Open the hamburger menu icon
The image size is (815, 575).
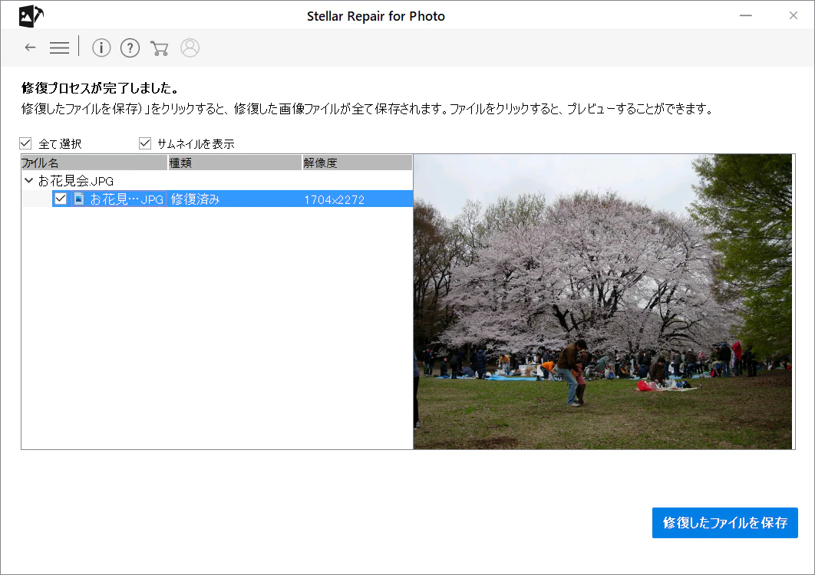[x=59, y=48]
